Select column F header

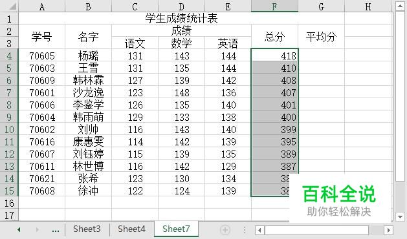pos(274,6)
